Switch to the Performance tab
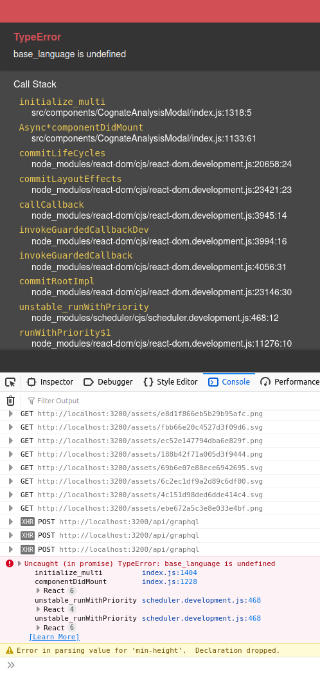The width and height of the screenshot is (320, 685). click(x=289, y=382)
